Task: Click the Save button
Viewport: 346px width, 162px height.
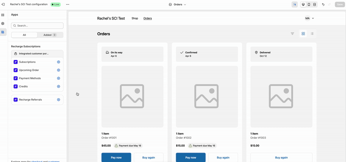Action: coord(340,4)
